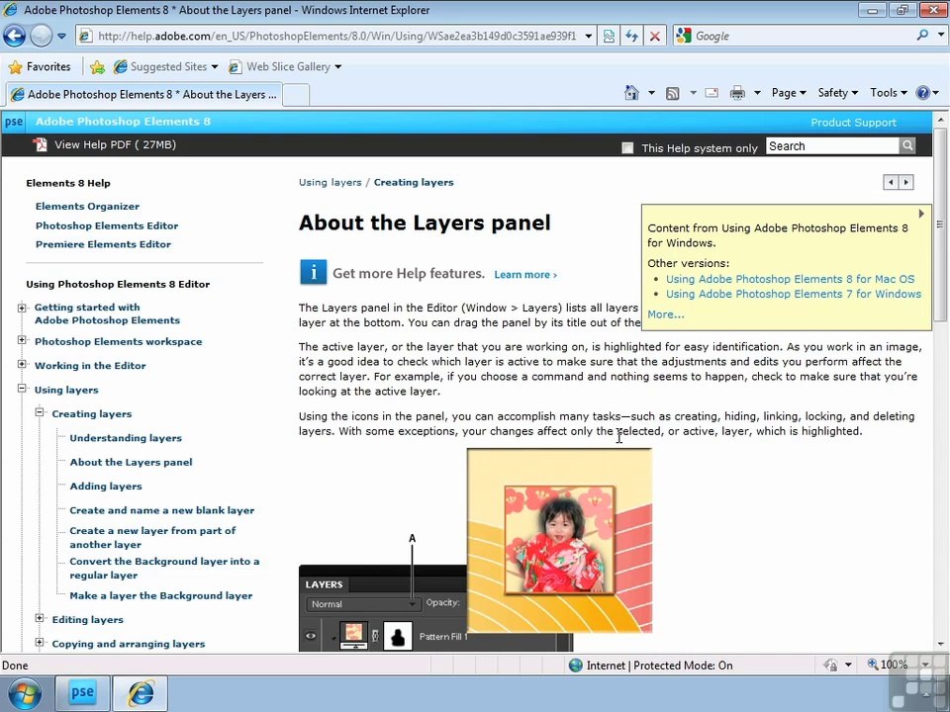Open the Safety menu
The image size is (950, 712).
coord(838,93)
